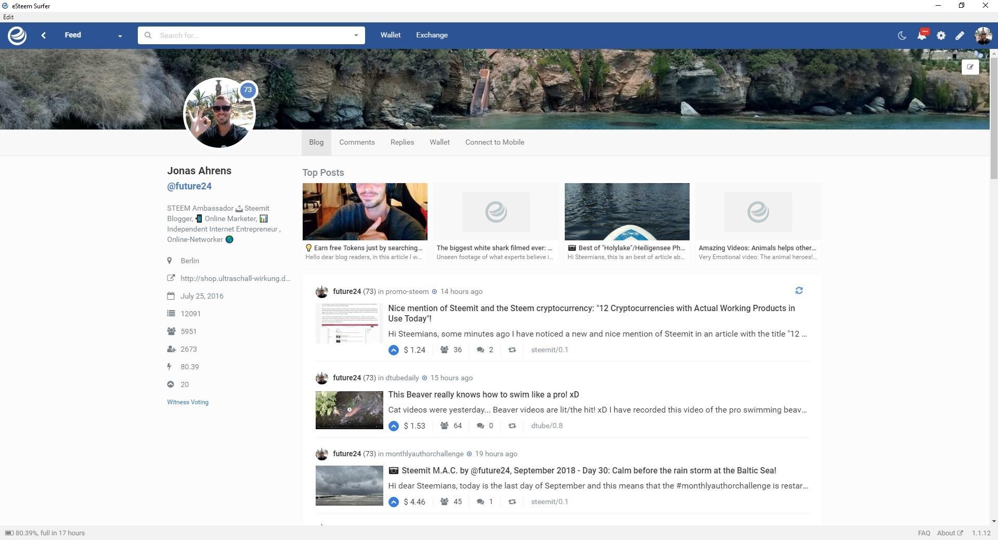Image resolution: width=998 pixels, height=540 pixels.
Task: Click the future24 author name on Beaver post
Action: (347, 378)
